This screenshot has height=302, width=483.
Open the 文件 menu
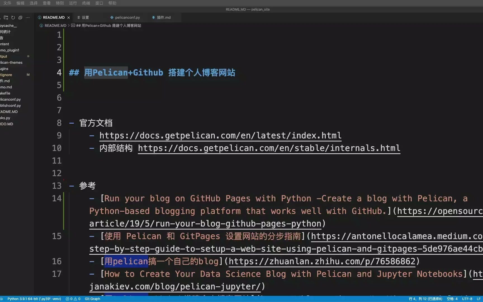(7, 3)
